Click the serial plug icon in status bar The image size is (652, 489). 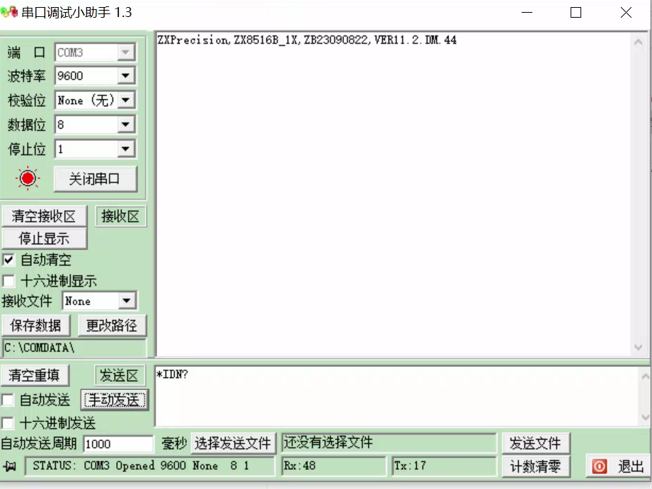tap(10, 466)
